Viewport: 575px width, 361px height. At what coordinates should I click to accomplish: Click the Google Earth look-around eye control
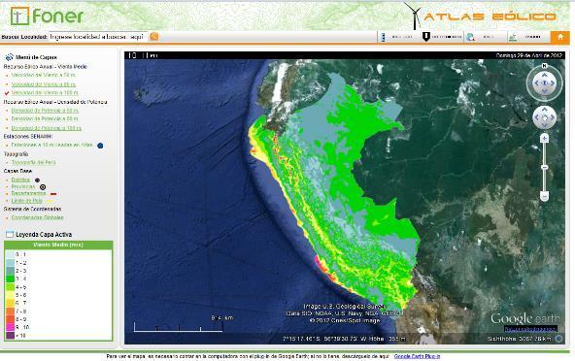click(x=545, y=83)
